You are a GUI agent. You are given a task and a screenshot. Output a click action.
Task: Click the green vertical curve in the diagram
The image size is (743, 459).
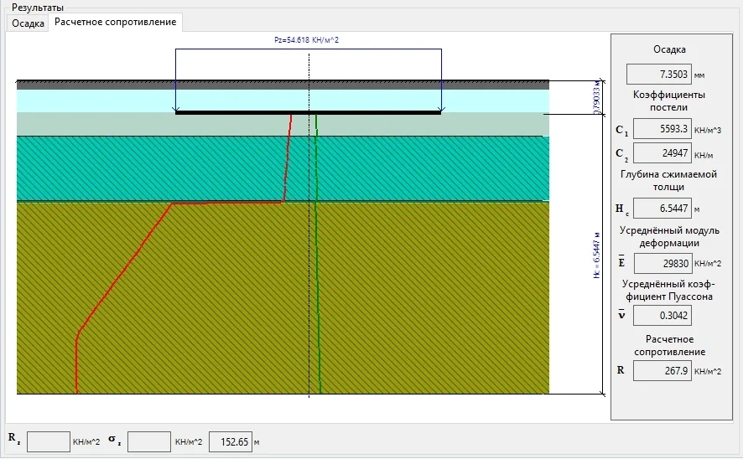tap(316, 255)
